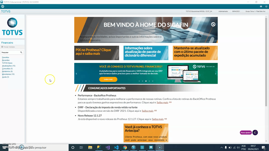The image size is (269, 151).
Task: Expand Ajuda (3) menu
Action: [5, 77]
